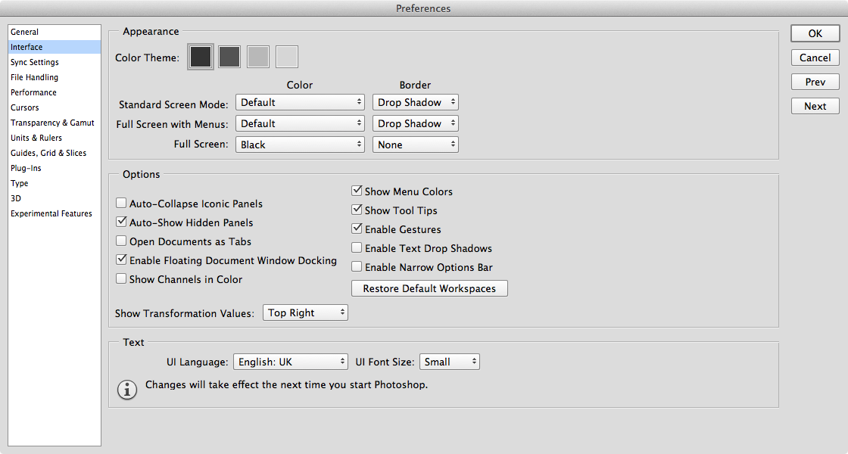This screenshot has height=454, width=848.
Task: Select Type preferences category
Action: [55, 183]
